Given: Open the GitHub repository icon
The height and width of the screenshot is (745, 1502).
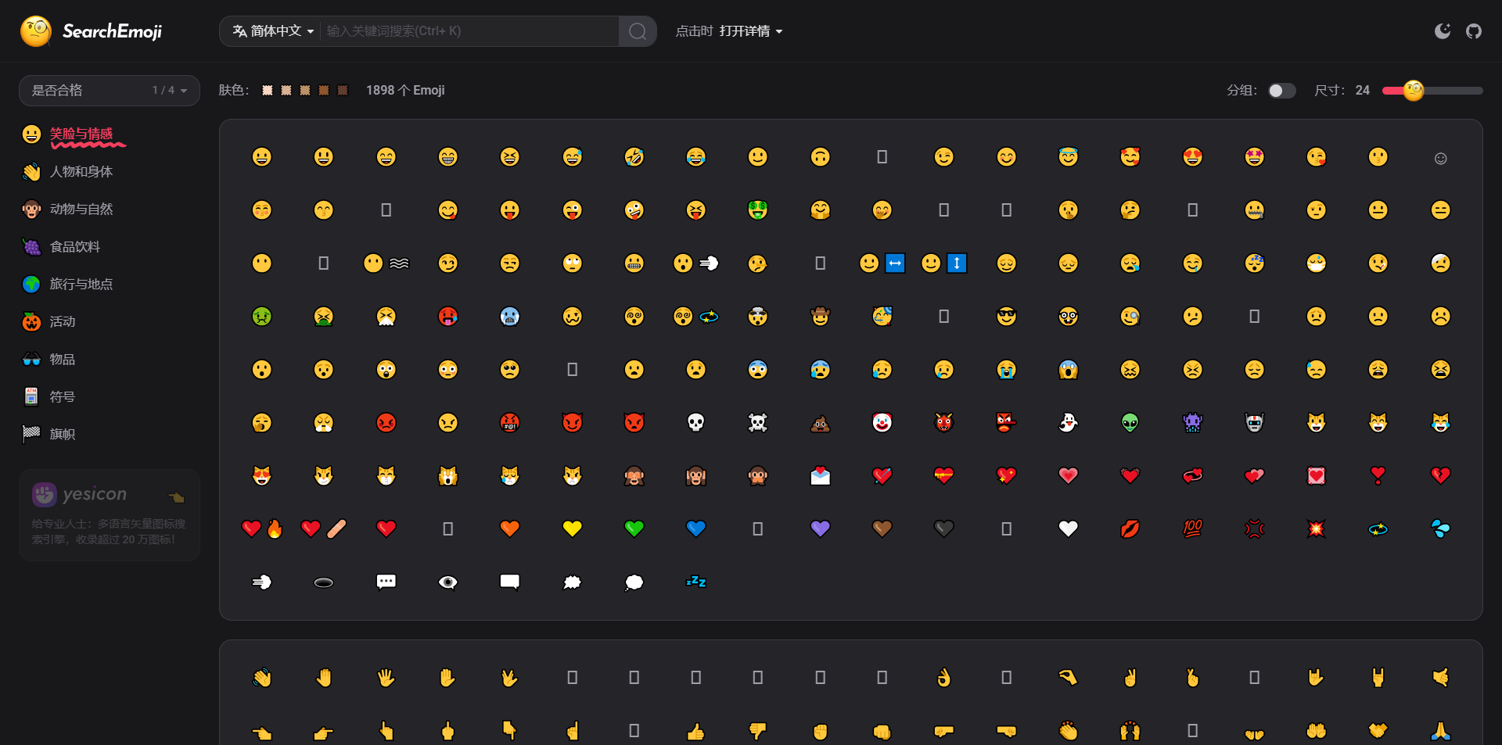Looking at the screenshot, I should point(1473,31).
